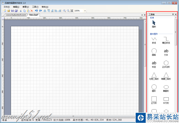The height and width of the screenshot is (123, 179).
Task: Choose the 折线 polyline shape tool
Action: (154, 40)
